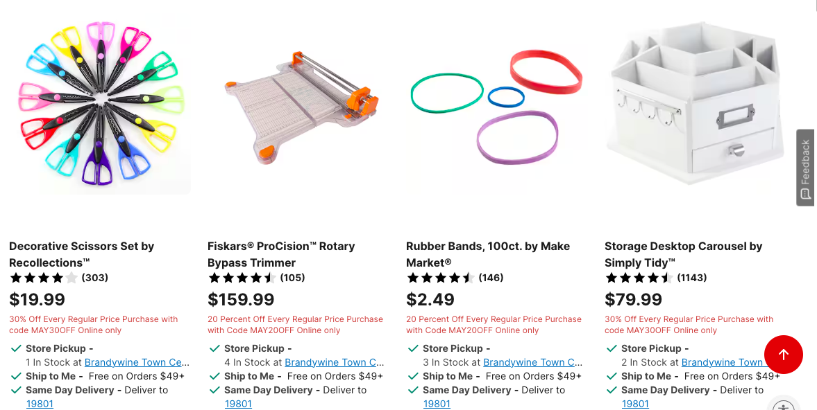Viewport: 817px width, 410px height.
Task: Click the accessibility icon at bottom right
Action: 783,406
